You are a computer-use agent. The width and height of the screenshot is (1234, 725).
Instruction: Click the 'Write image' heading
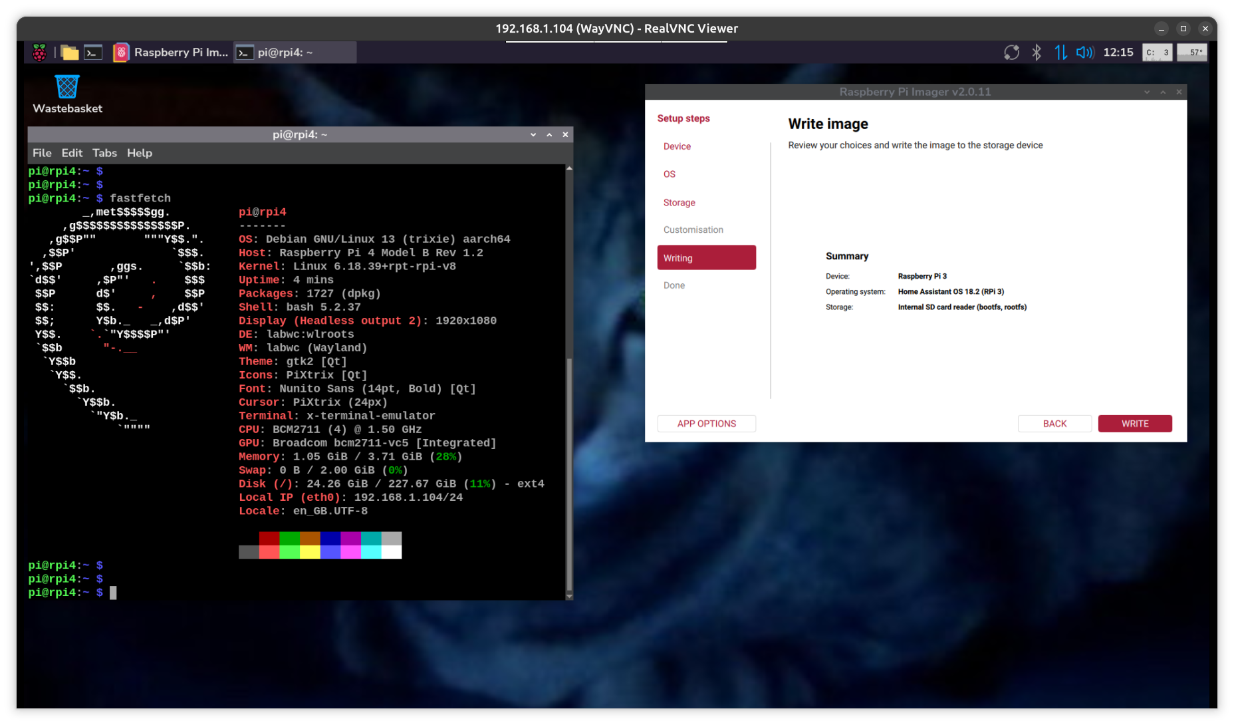tap(828, 124)
